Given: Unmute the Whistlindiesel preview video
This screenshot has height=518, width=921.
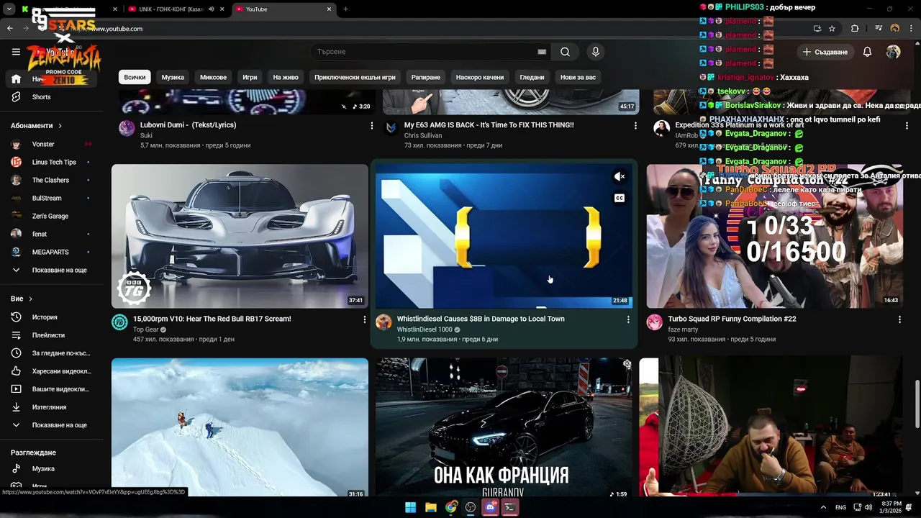Looking at the screenshot, I should (x=620, y=176).
